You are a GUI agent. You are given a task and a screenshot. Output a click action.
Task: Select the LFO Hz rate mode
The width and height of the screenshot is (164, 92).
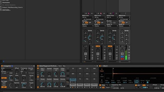144,85
